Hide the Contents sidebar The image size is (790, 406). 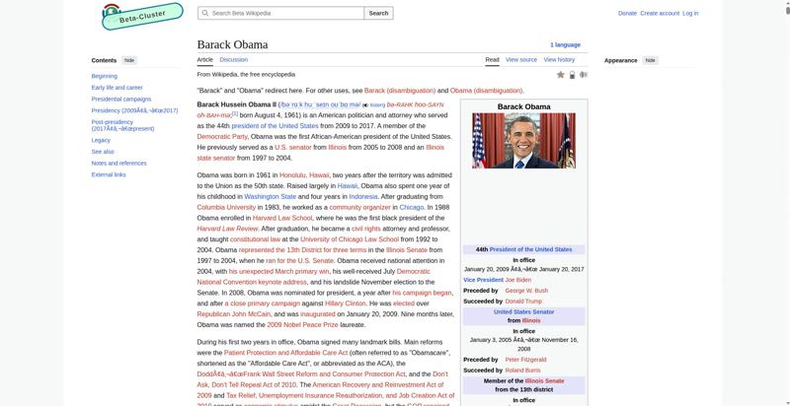[129, 60]
